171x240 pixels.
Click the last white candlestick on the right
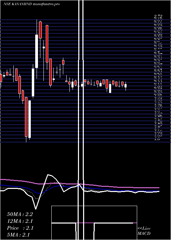click(x=126, y=86)
